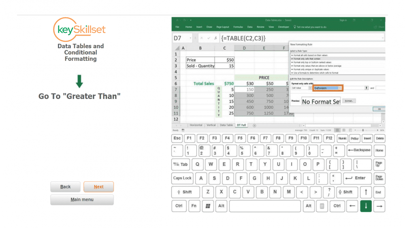This screenshot has width=405, height=228.
Task: Click the Windows key on virtual keyboard
Action: [x=208, y=206]
